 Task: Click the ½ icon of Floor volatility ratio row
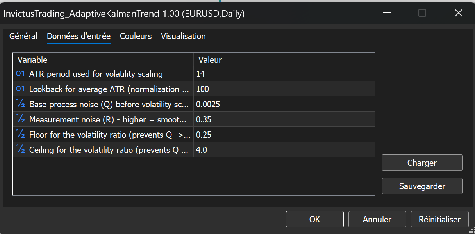(x=20, y=135)
